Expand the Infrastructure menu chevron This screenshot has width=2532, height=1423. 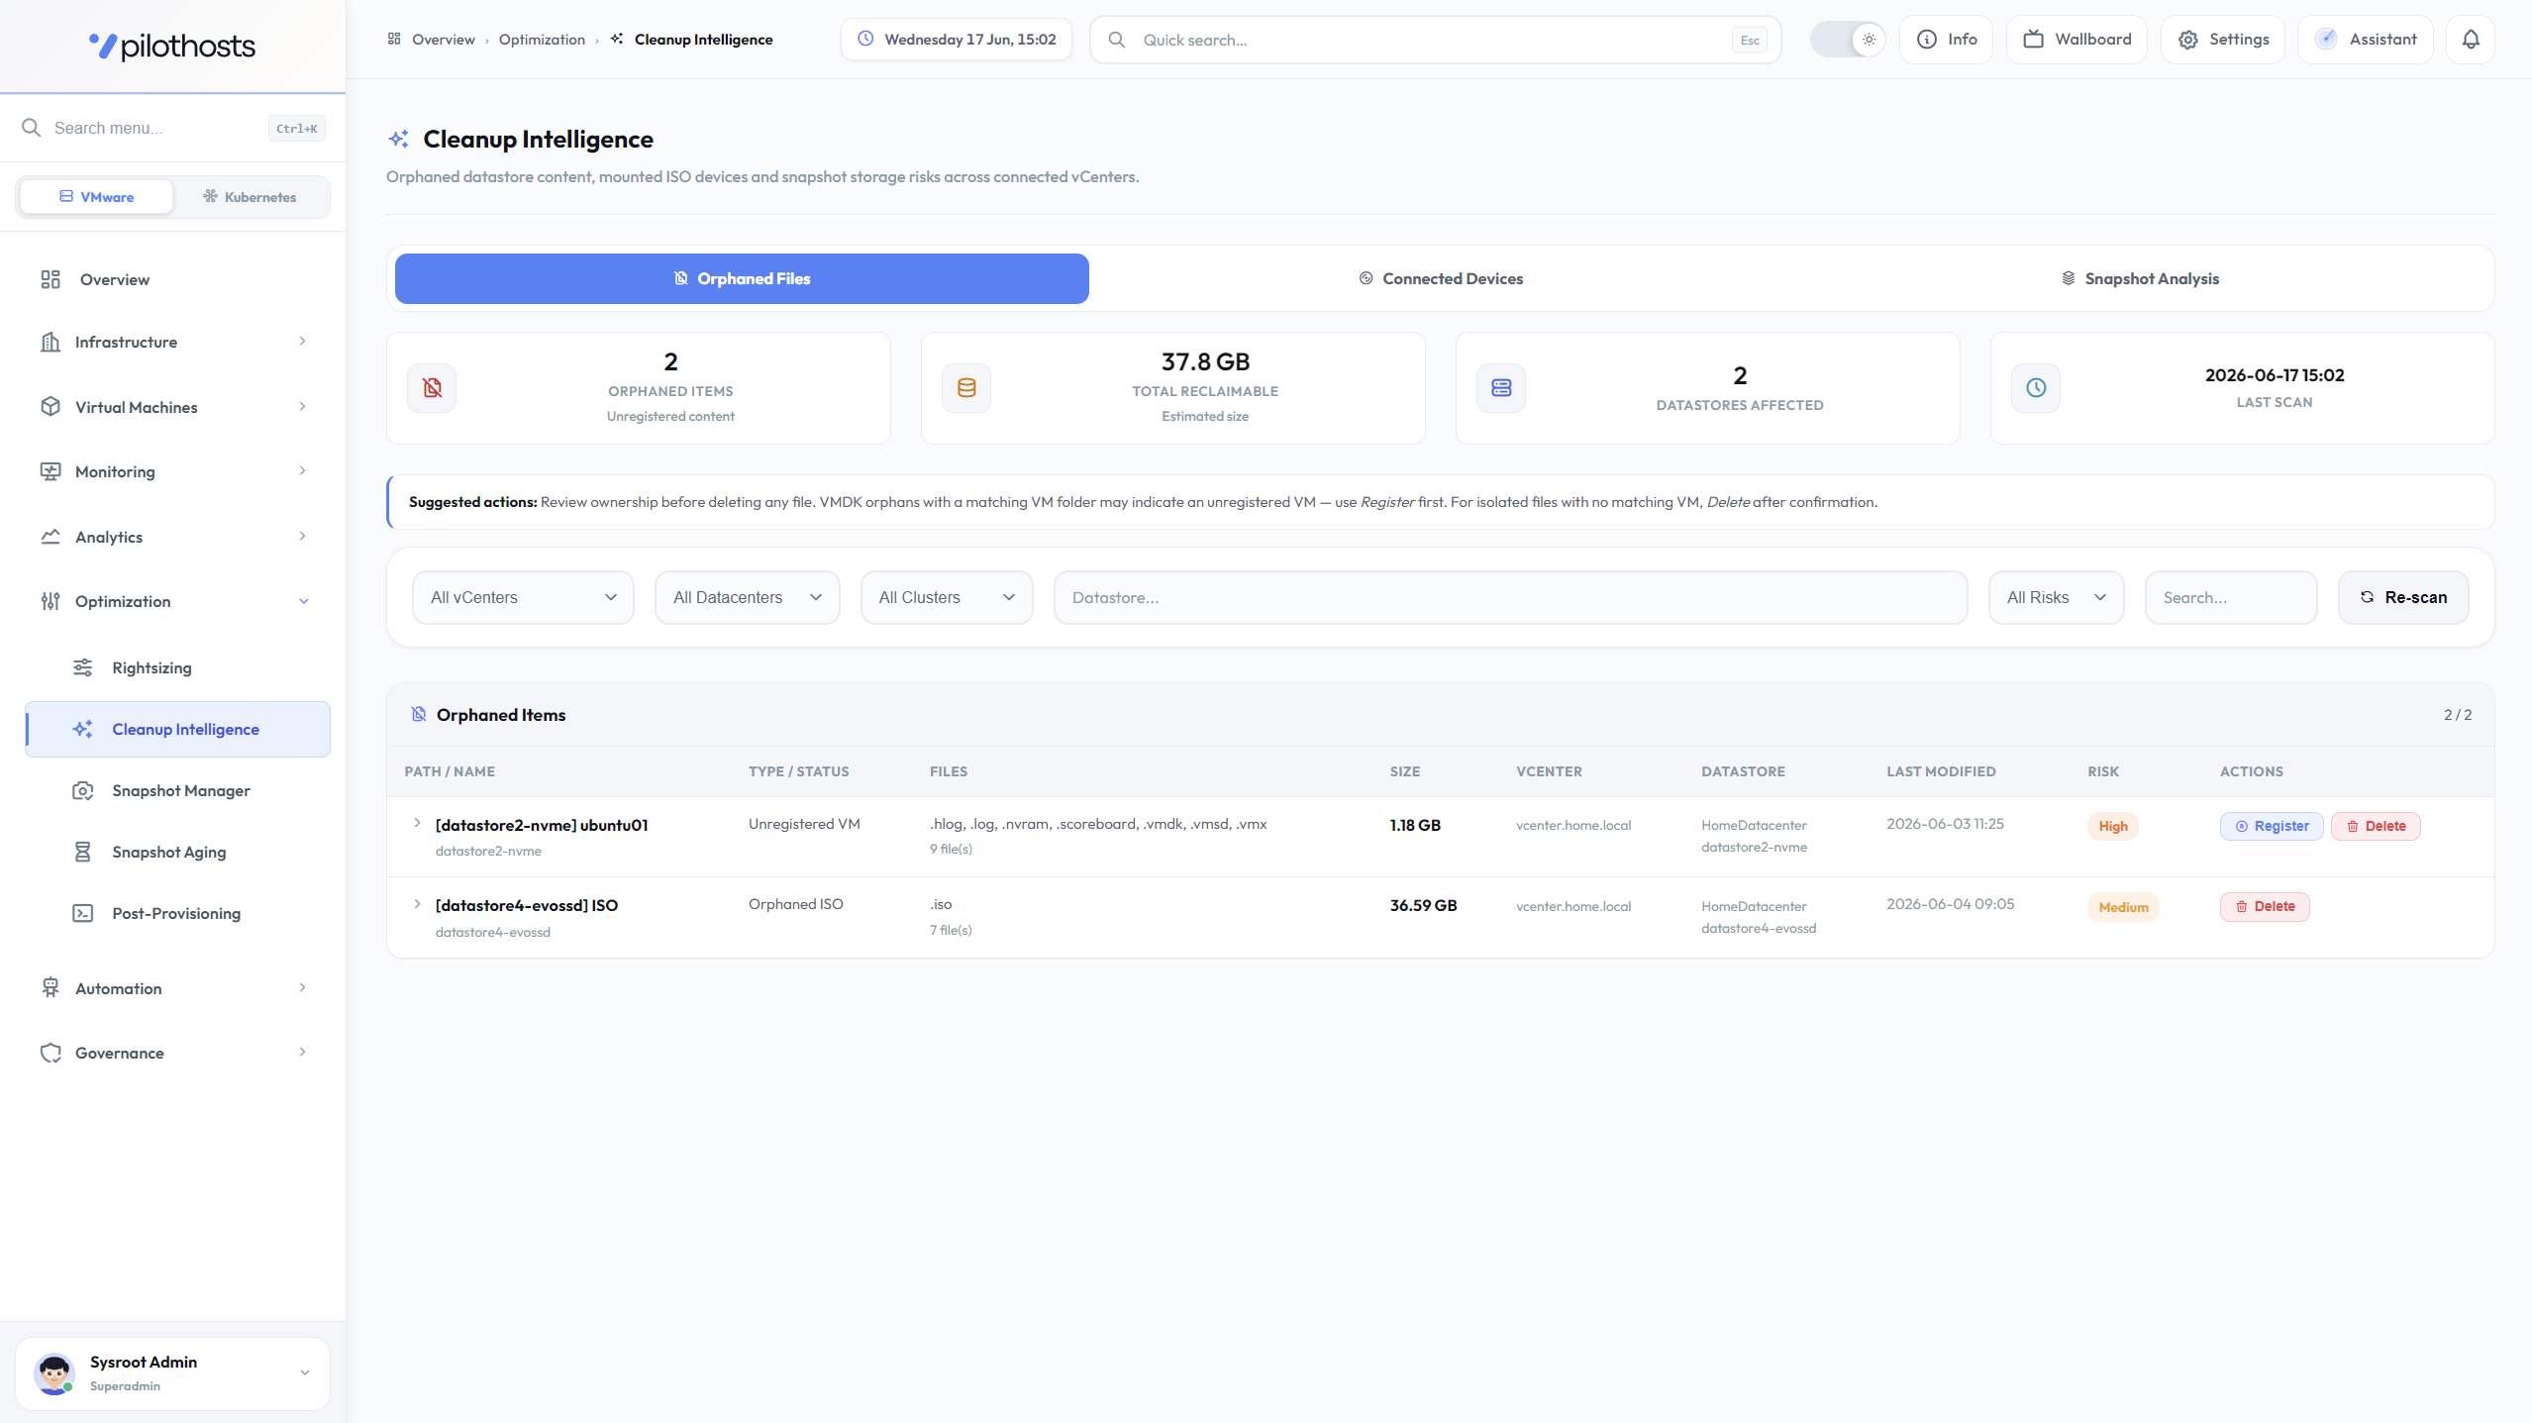tap(303, 342)
